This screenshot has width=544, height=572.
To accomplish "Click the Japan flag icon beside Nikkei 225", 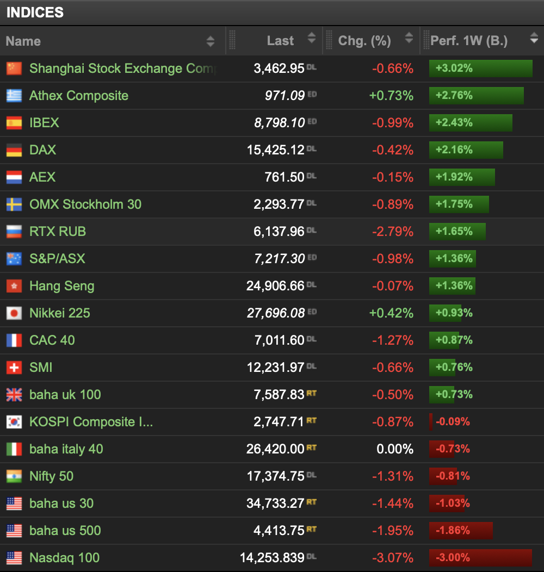I will click(14, 313).
